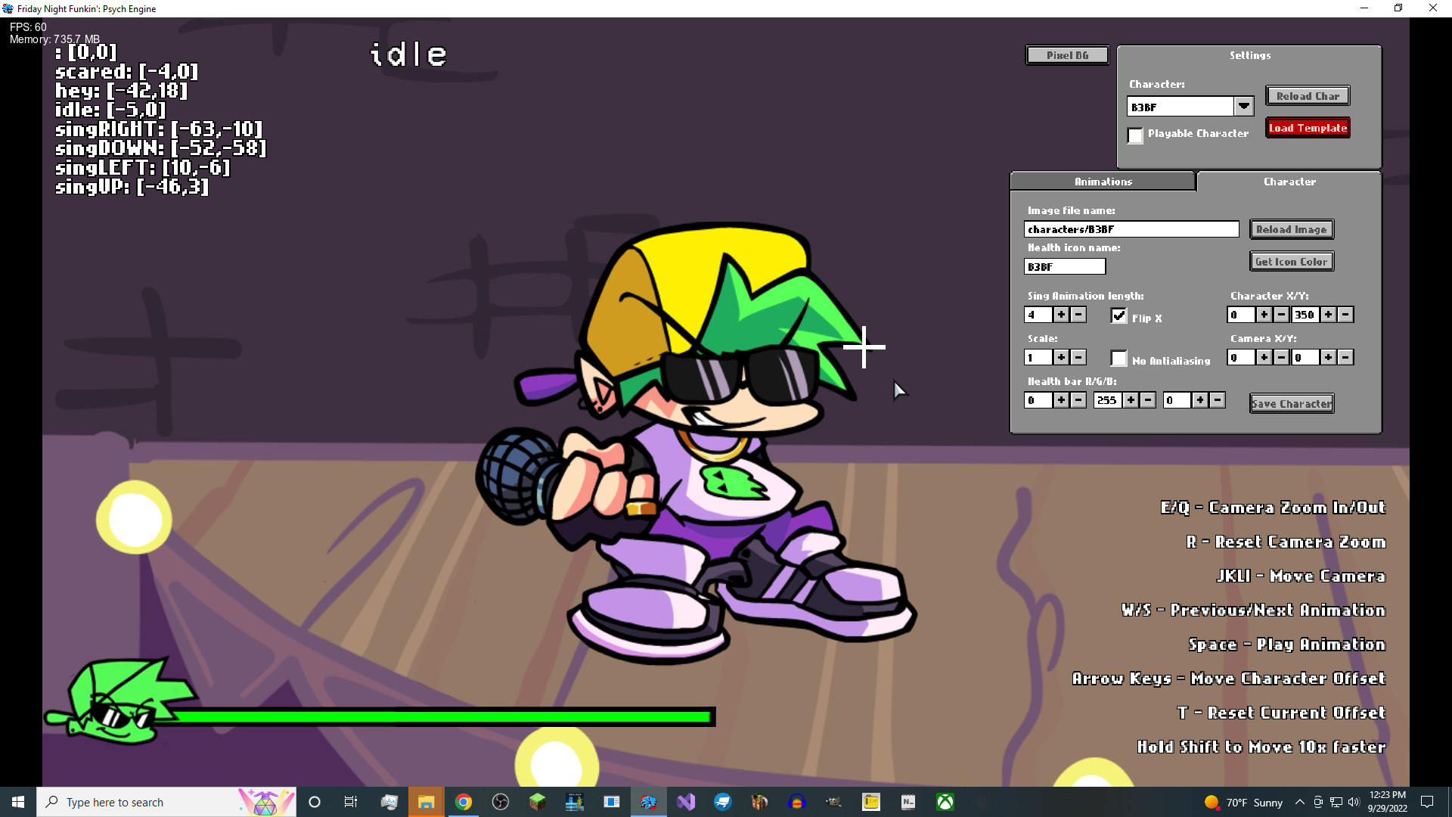Launch Visual Studio from the taskbar
The width and height of the screenshot is (1452, 817).
click(x=687, y=802)
